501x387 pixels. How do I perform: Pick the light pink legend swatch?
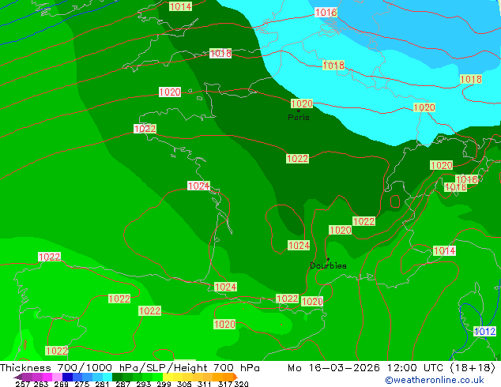tap(57, 377)
